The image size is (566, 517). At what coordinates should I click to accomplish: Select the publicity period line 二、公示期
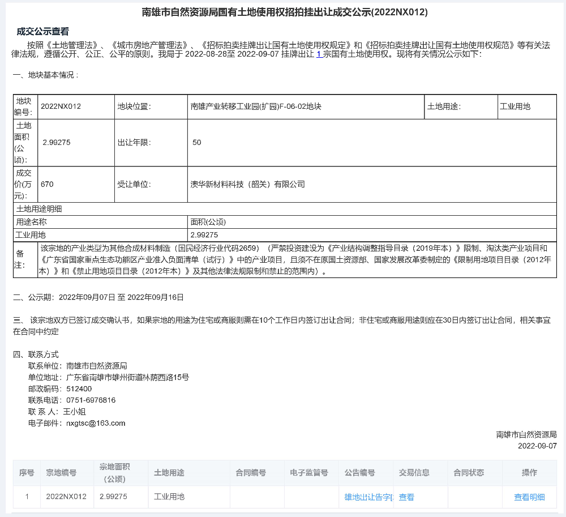coord(98,297)
